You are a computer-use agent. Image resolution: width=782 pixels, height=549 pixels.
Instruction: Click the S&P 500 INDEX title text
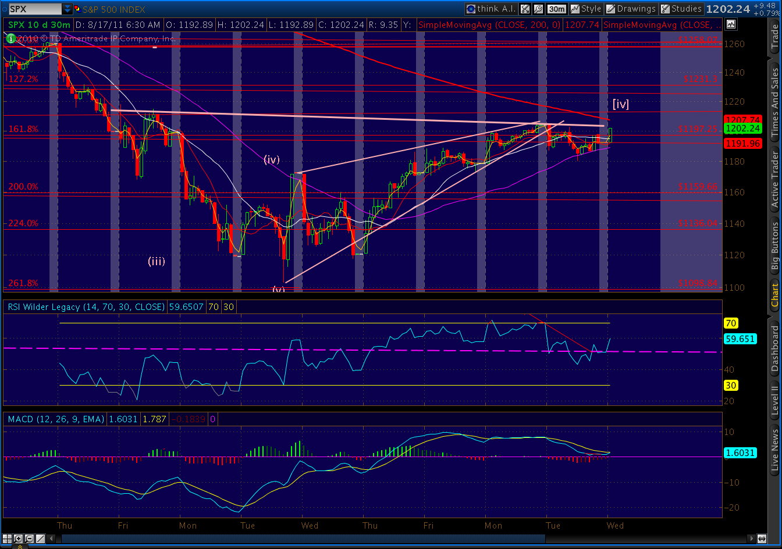114,10
